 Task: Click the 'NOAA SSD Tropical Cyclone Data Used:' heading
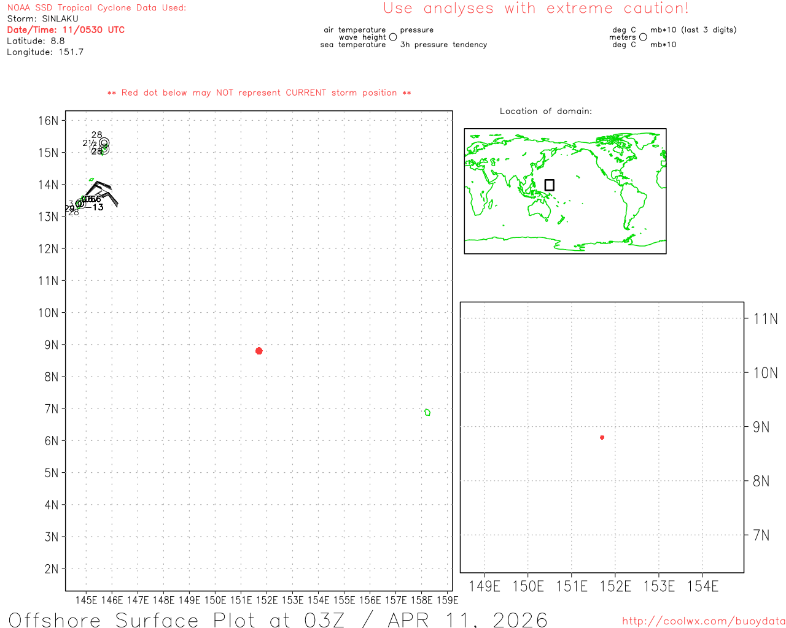tap(96, 8)
